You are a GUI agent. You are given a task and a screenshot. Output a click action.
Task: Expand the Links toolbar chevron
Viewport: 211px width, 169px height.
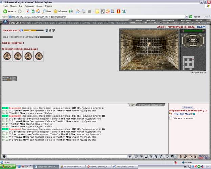pos(210,16)
